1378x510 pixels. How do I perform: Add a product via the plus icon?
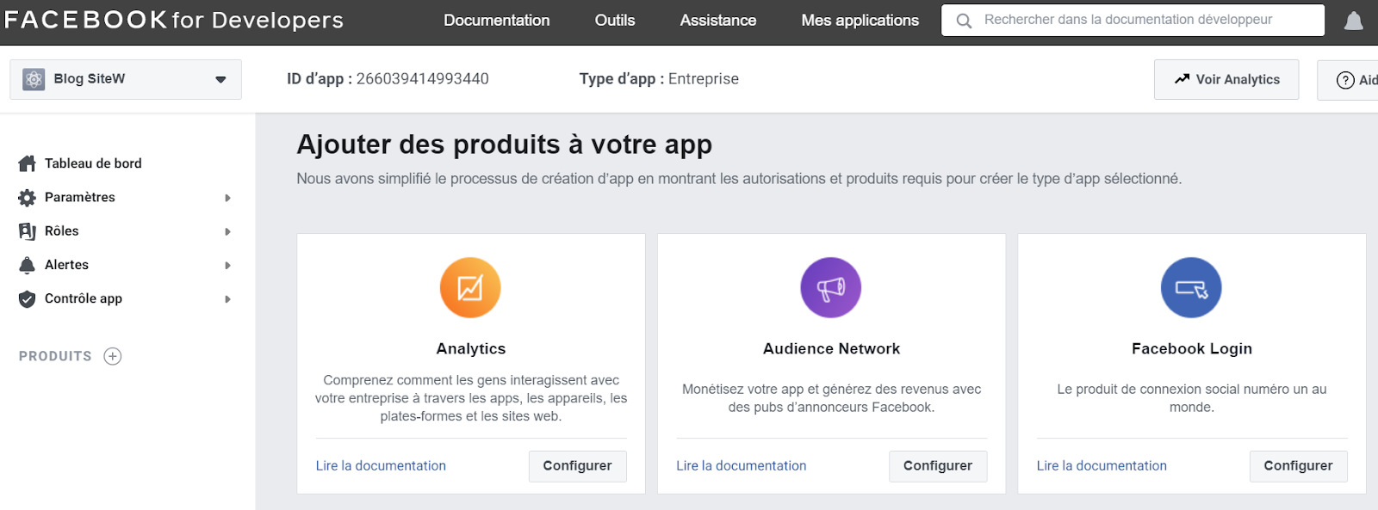point(113,356)
